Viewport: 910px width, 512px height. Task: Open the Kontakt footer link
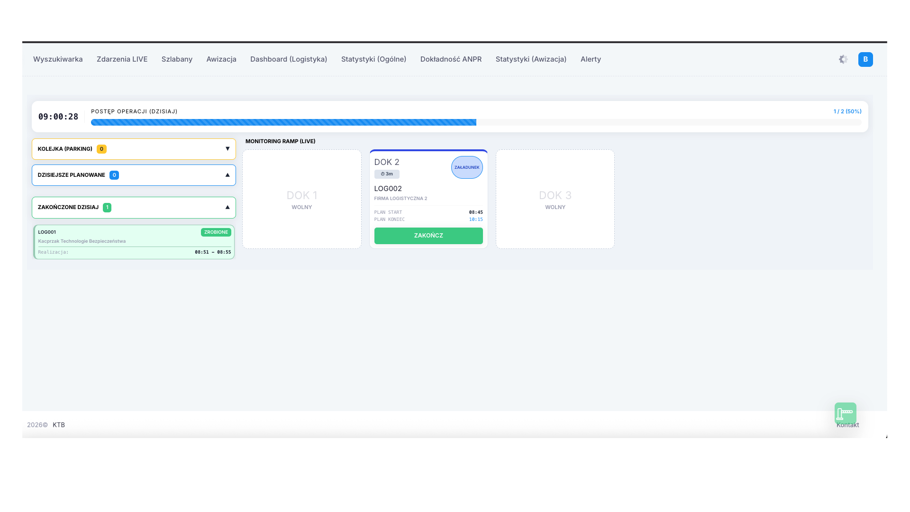click(847, 425)
